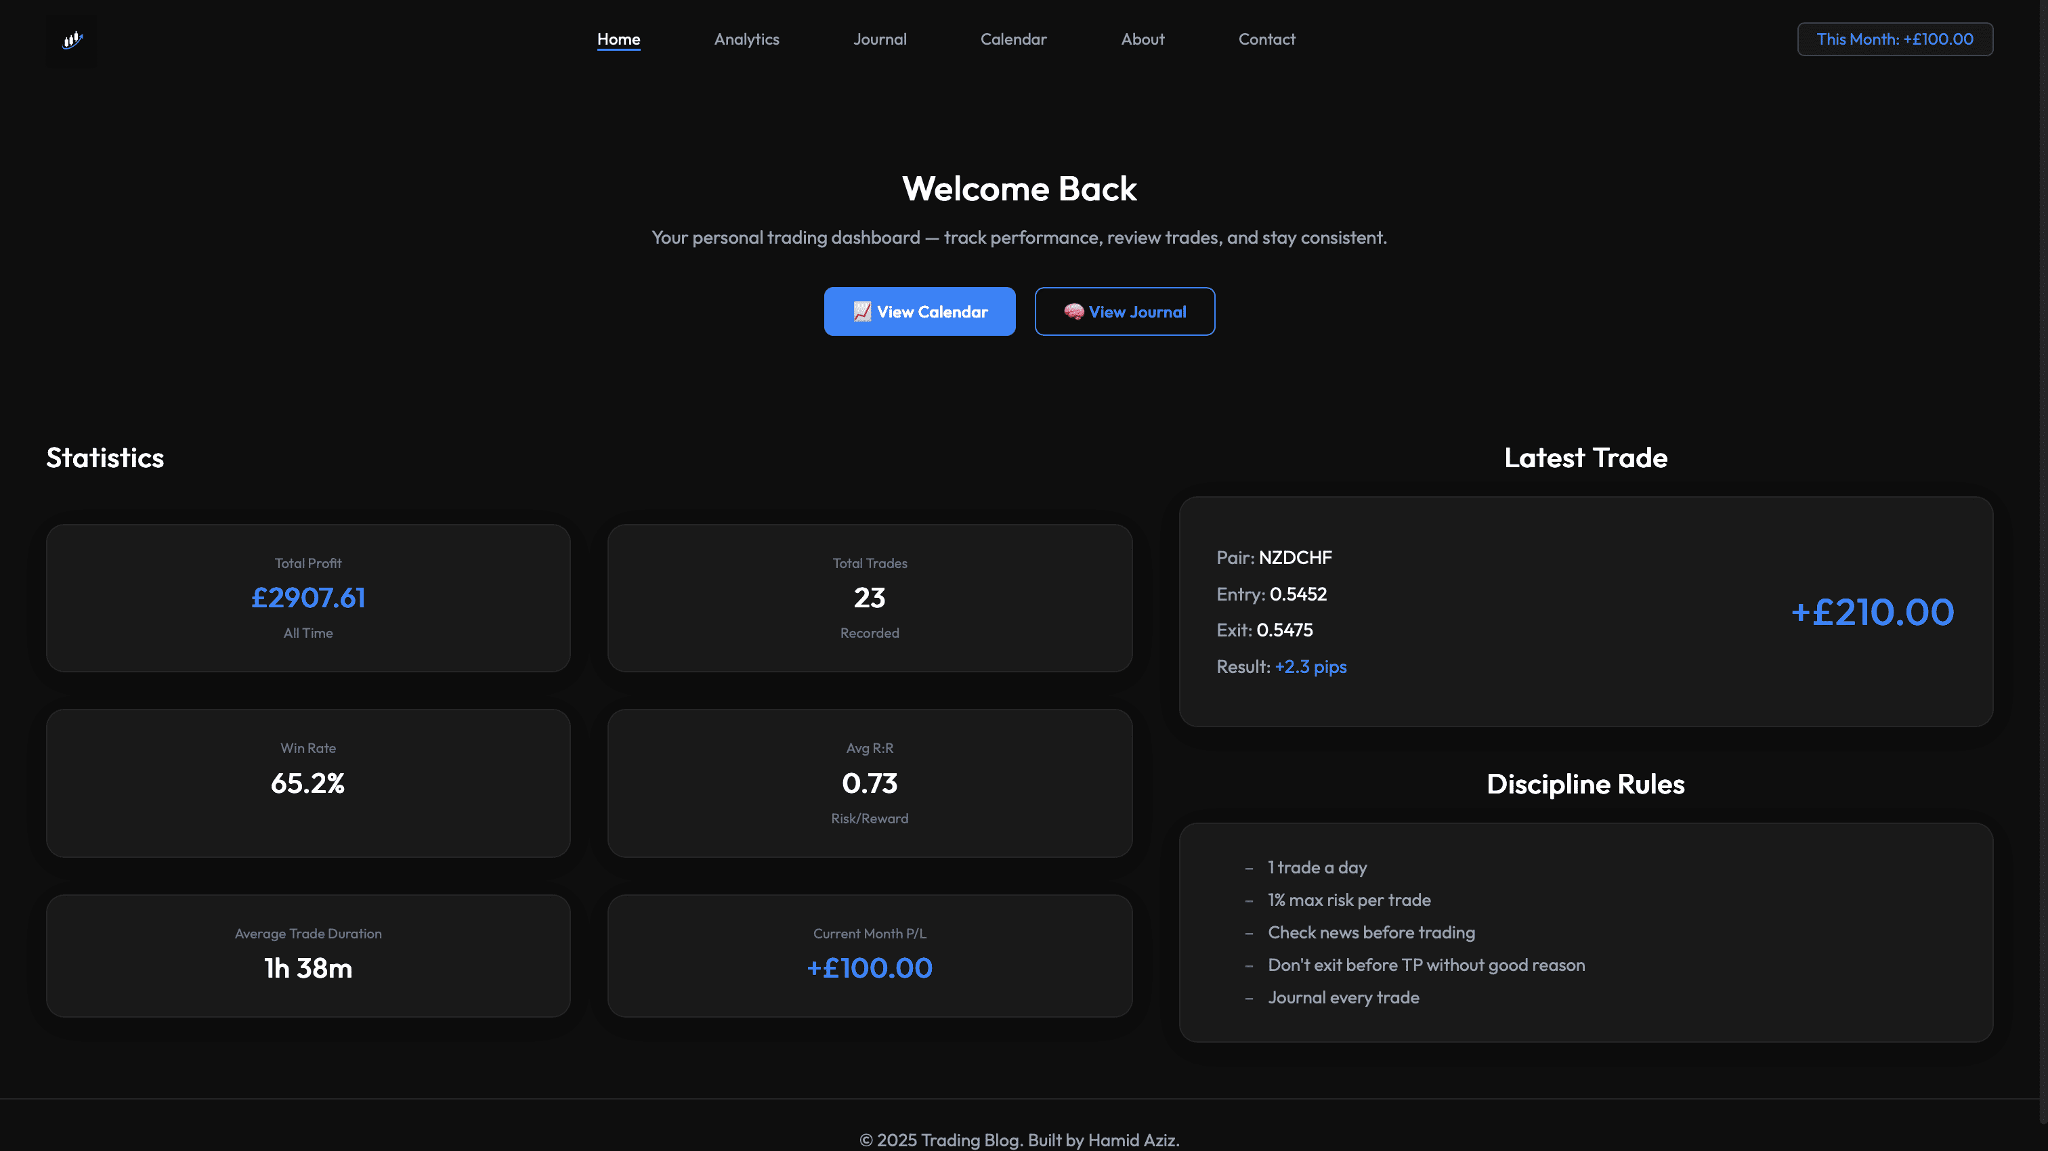Image resolution: width=2048 pixels, height=1151 pixels.
Task: Open Analytics from the navigation bar
Action: (x=746, y=39)
